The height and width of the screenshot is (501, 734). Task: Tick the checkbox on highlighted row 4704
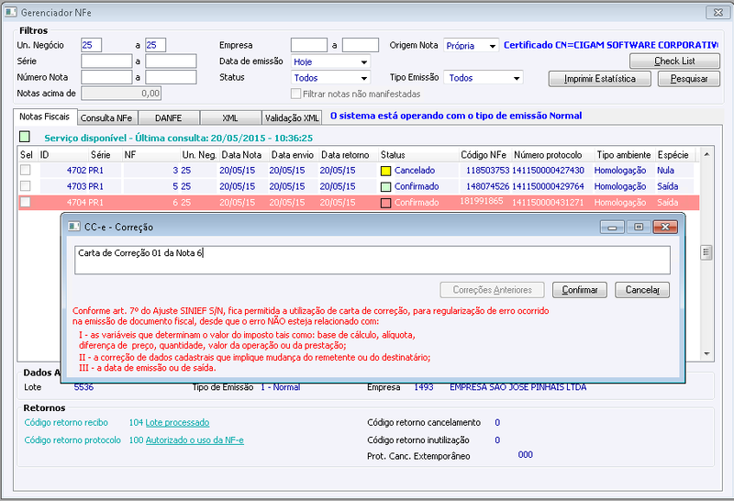click(26, 202)
